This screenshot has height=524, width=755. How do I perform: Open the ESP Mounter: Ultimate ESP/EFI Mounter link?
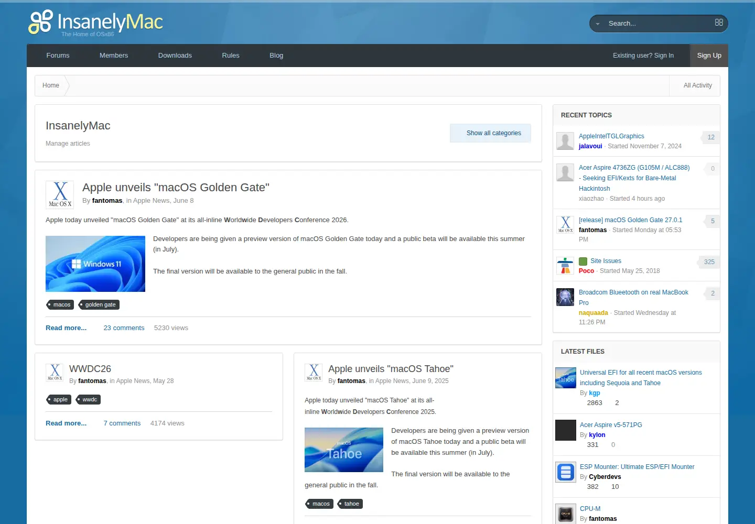click(637, 467)
